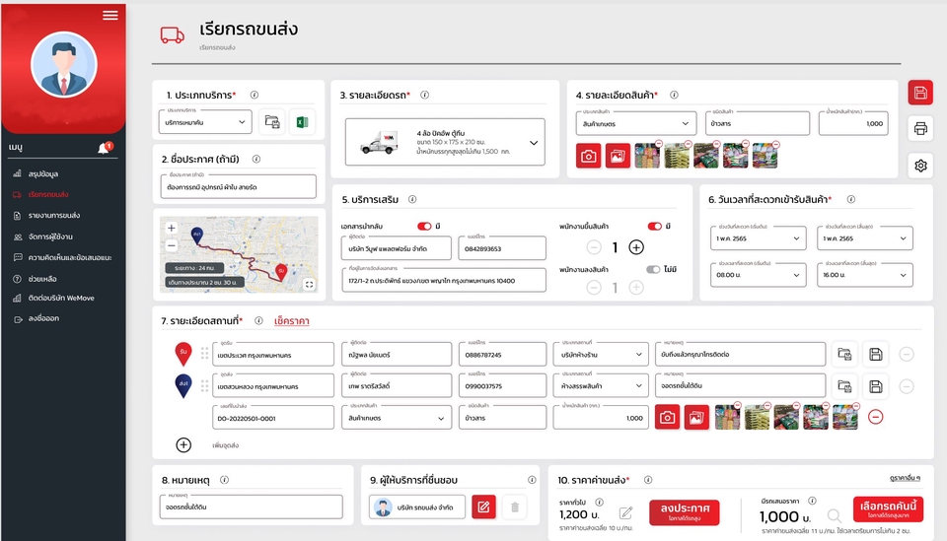This screenshot has width=947, height=541.
Task: Toggle เอกสารนำกลับ switch
Action: 424,227
